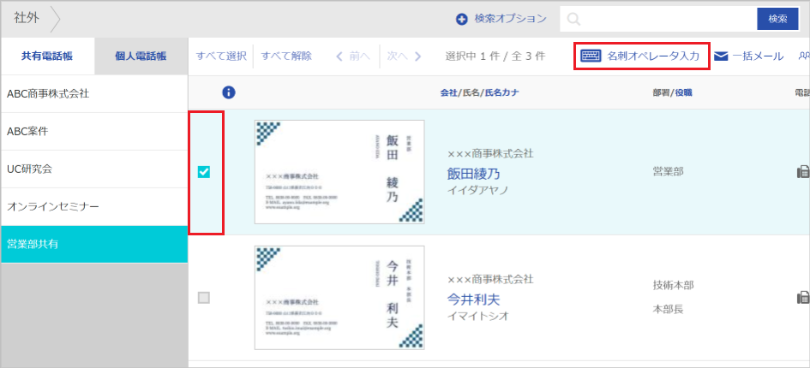Click the 社外 breadcrumb chevron
Image resolution: width=810 pixels, height=368 pixels.
[x=55, y=19]
